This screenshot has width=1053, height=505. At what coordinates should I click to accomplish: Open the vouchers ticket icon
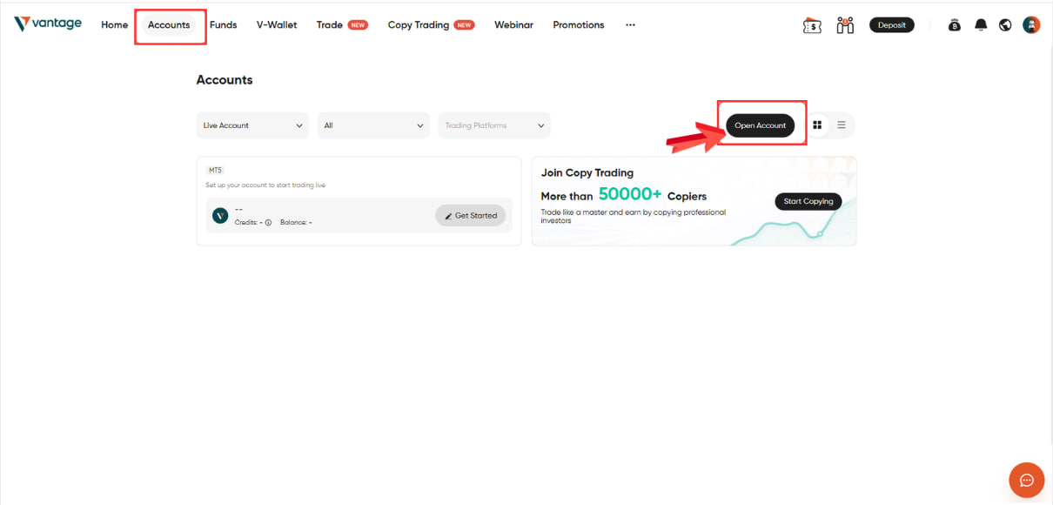pos(812,24)
